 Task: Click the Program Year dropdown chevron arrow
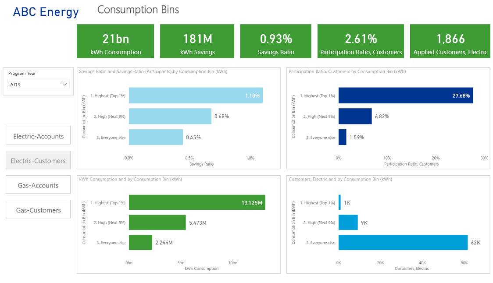pyautogui.click(x=65, y=84)
